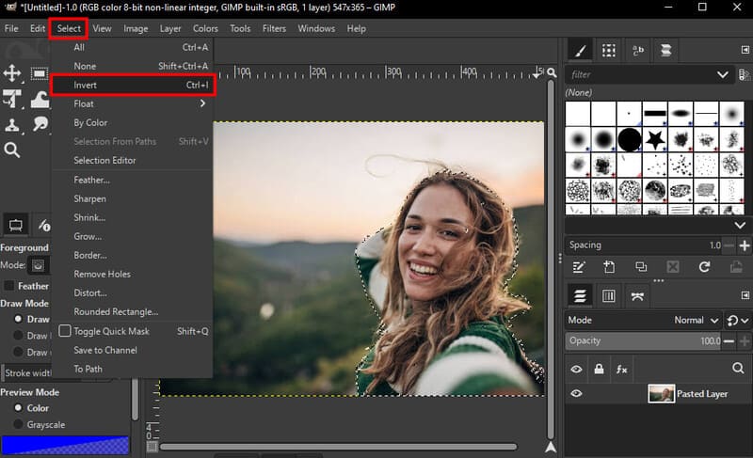Image resolution: width=753 pixels, height=458 pixels.
Task: Toggle the Quick Mask checkbox
Action: tap(65, 331)
